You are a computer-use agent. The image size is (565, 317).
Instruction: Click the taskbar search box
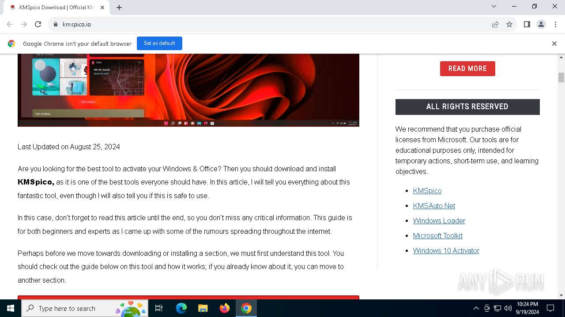click(x=85, y=308)
